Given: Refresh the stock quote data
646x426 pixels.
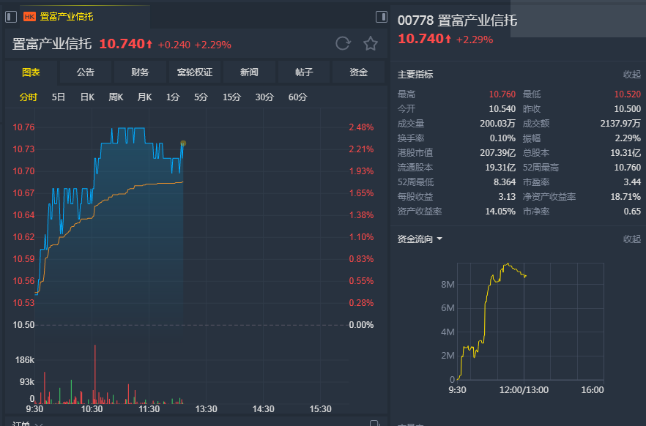Looking at the screenshot, I should [342, 44].
